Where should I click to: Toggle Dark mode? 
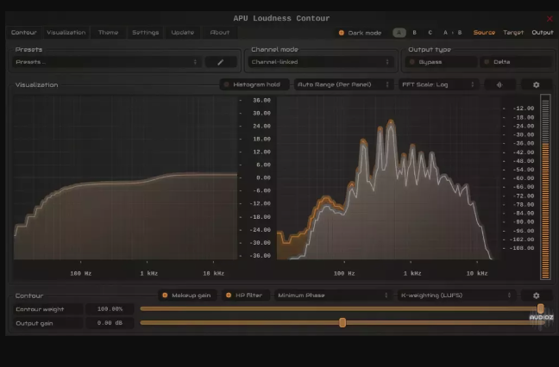pos(360,33)
